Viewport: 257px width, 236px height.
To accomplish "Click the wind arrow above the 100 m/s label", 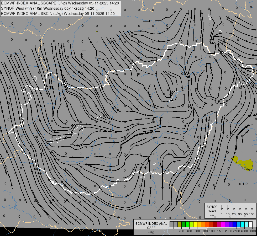I will 252,207.
